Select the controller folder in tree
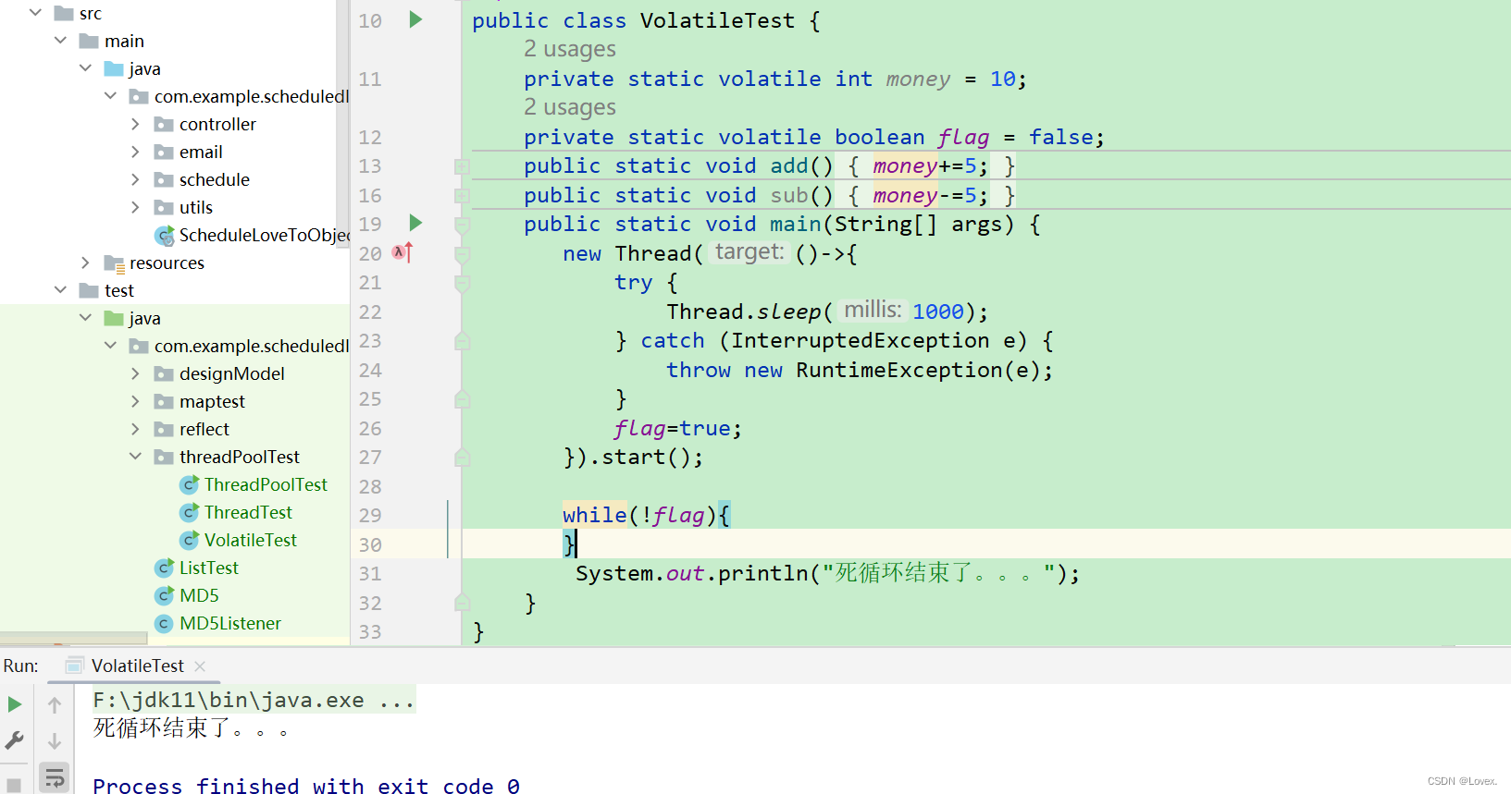The height and width of the screenshot is (794, 1511). point(217,124)
